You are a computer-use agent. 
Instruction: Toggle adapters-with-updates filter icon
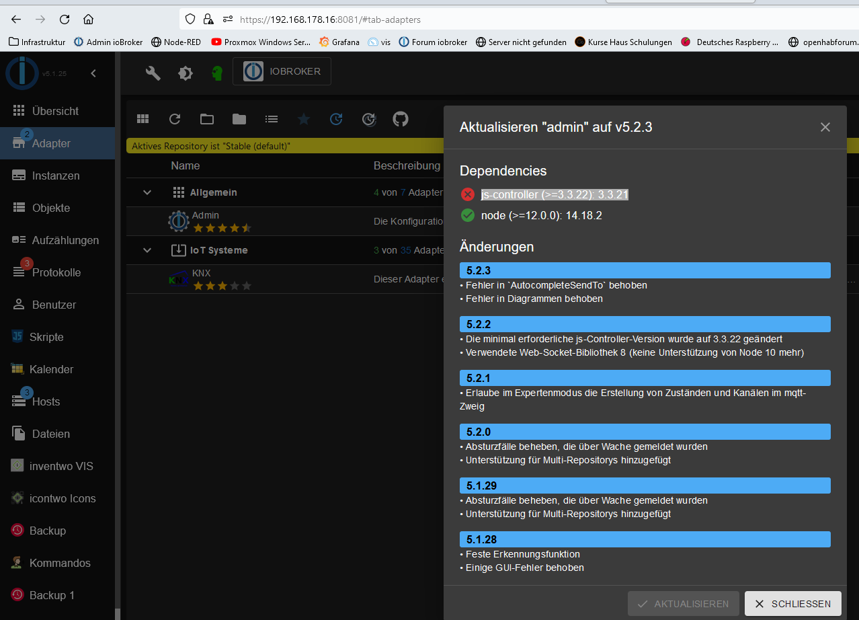click(x=336, y=119)
